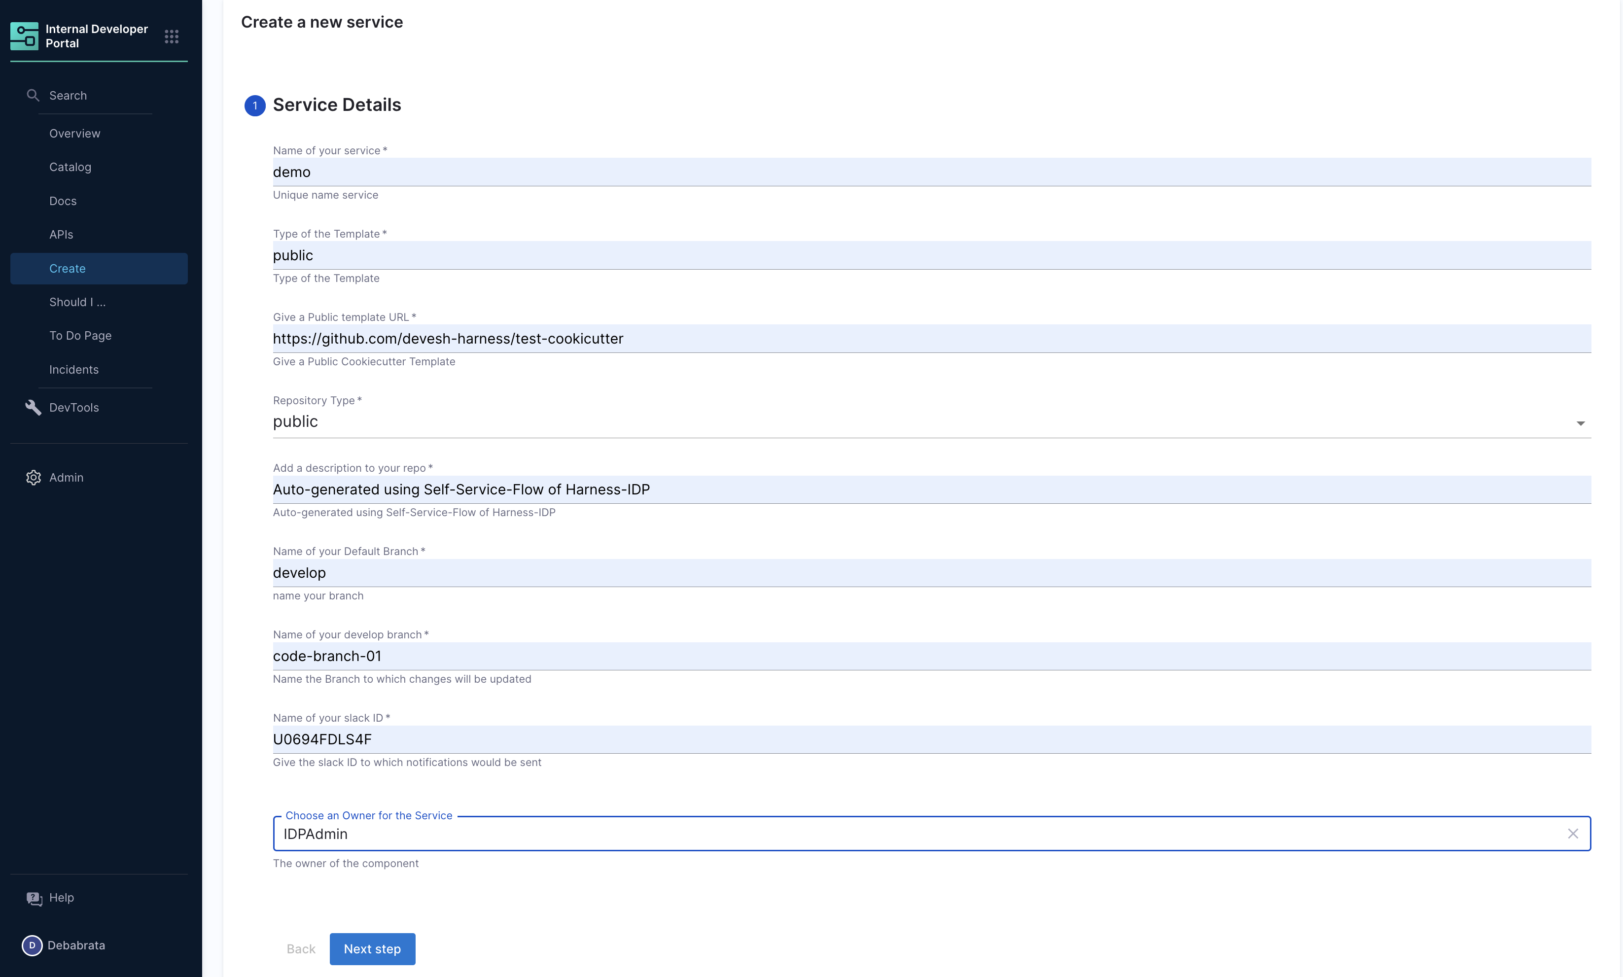Image resolution: width=1623 pixels, height=977 pixels.
Task: Open the Choose an Owner combo box
Action: (922, 834)
